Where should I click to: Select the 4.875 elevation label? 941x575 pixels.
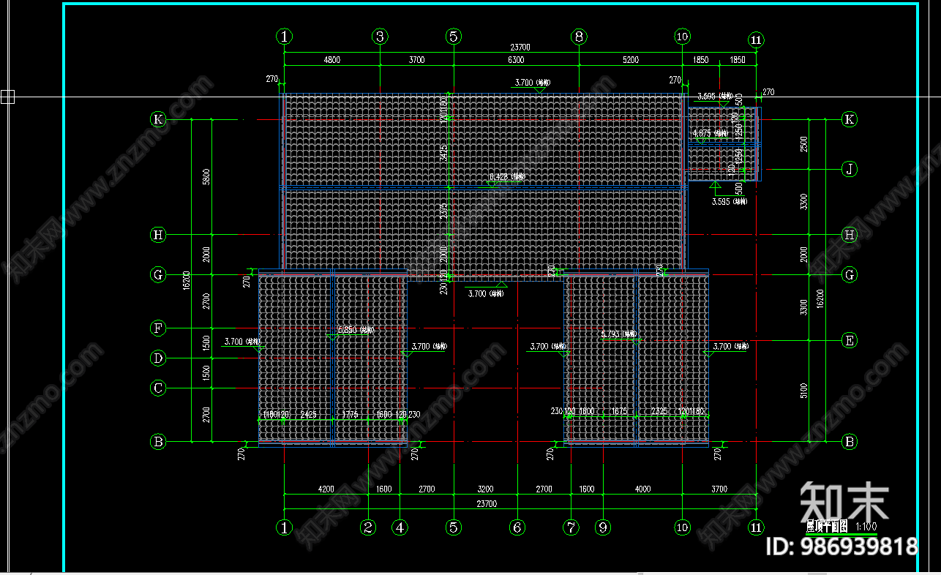pyautogui.click(x=710, y=133)
